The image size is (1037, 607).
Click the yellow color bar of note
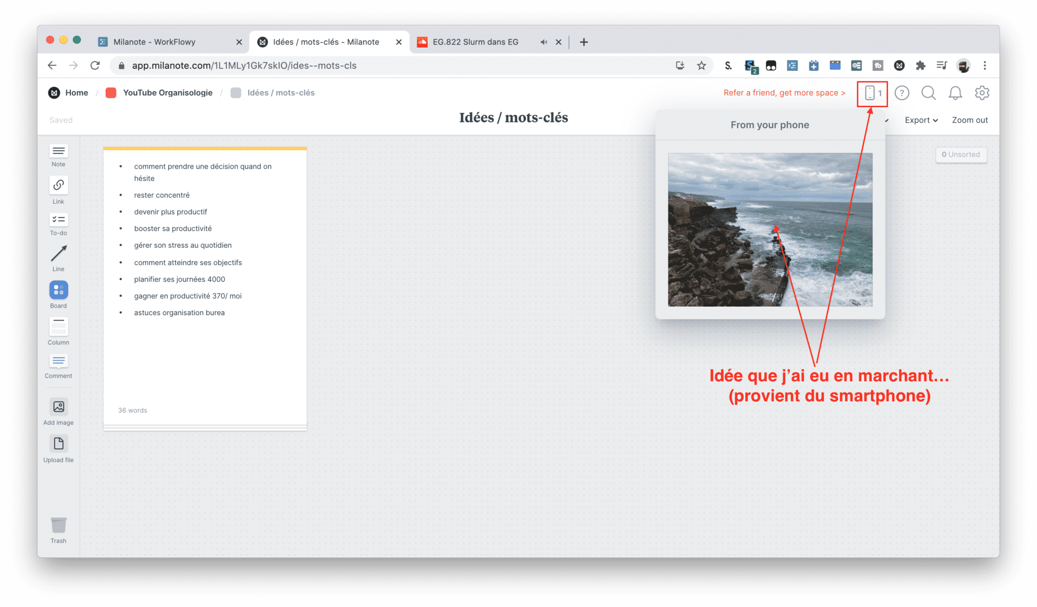coord(205,148)
